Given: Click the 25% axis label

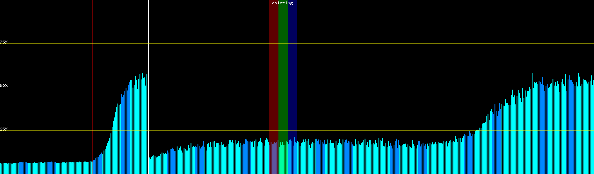Looking at the screenshot, I should tap(4, 129).
